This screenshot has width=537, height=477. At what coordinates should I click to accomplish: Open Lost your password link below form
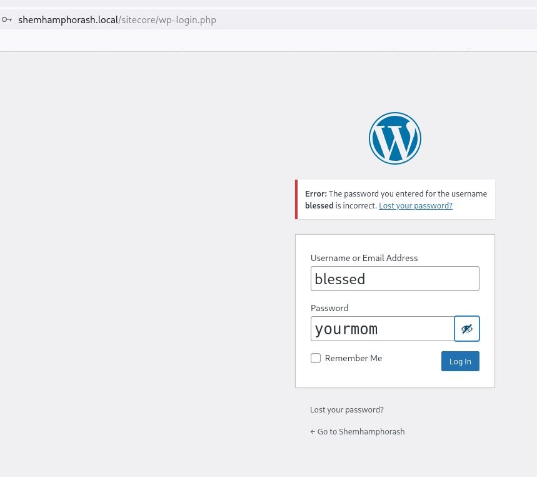346,410
